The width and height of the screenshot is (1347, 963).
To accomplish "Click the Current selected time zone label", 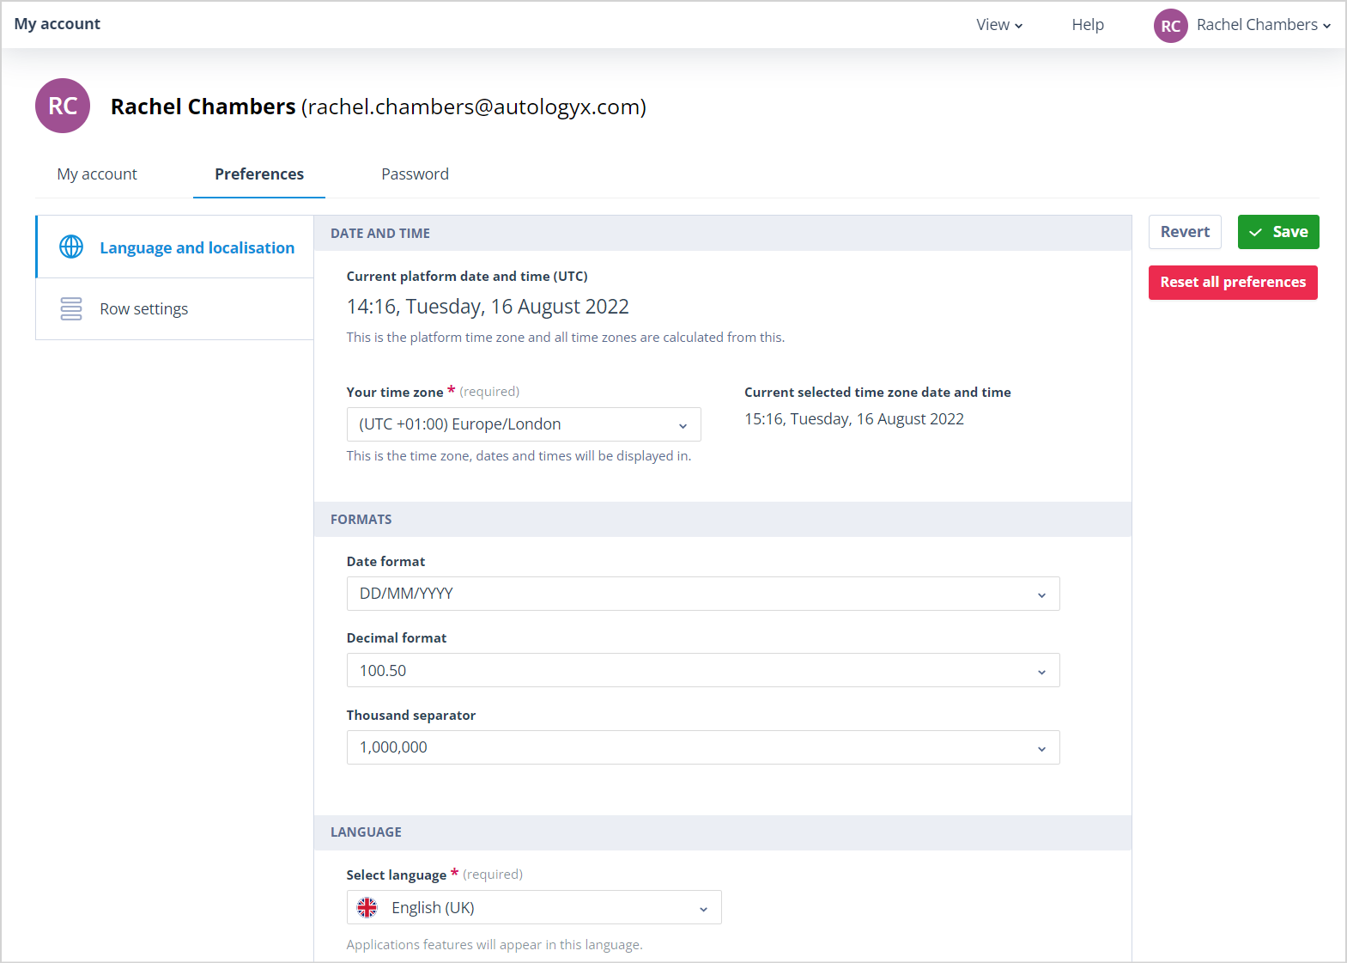I will (x=877, y=393).
